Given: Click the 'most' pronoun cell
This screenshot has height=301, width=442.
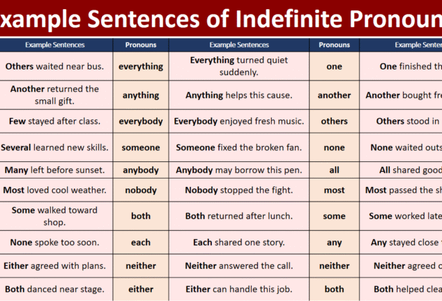Looking at the screenshot, I should click(335, 190).
